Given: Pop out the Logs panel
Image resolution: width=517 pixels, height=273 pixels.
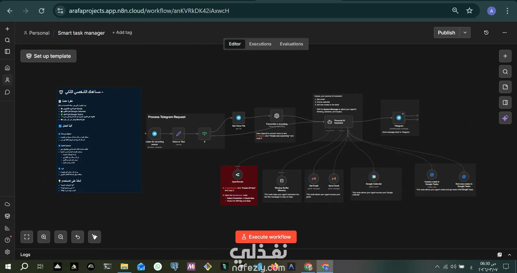Looking at the screenshot, I should 499,254.
